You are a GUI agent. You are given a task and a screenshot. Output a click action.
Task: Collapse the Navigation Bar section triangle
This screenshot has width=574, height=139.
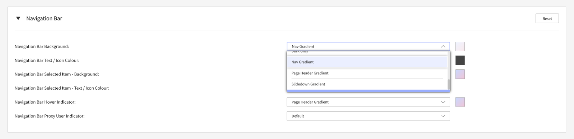click(x=18, y=18)
